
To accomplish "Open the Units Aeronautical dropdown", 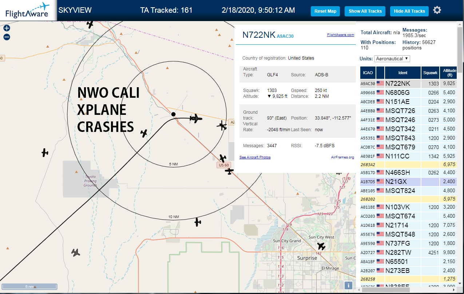I will tap(392, 59).
